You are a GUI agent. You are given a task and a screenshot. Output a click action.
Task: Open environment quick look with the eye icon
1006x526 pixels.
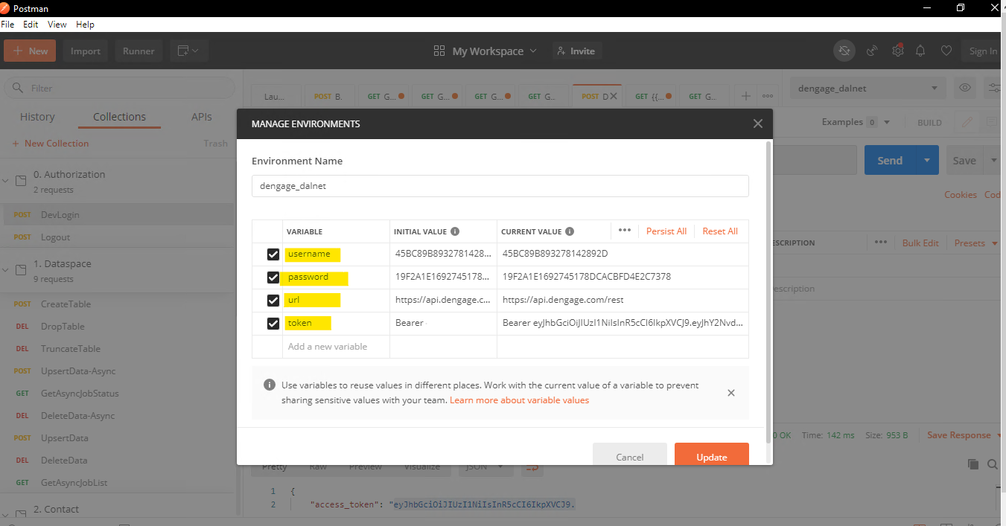click(x=964, y=88)
